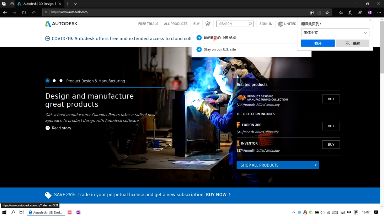Open SHOP ALL PRODUCTS
This screenshot has width=384, height=216.
click(278, 165)
